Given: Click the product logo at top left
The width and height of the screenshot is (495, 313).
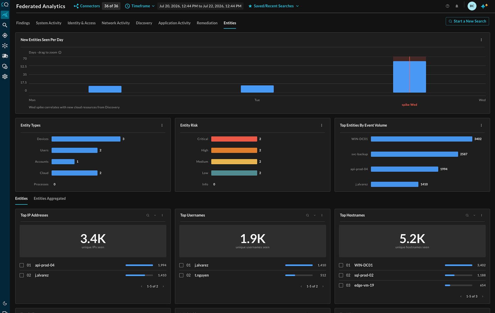Looking at the screenshot, I should click(x=5, y=5).
